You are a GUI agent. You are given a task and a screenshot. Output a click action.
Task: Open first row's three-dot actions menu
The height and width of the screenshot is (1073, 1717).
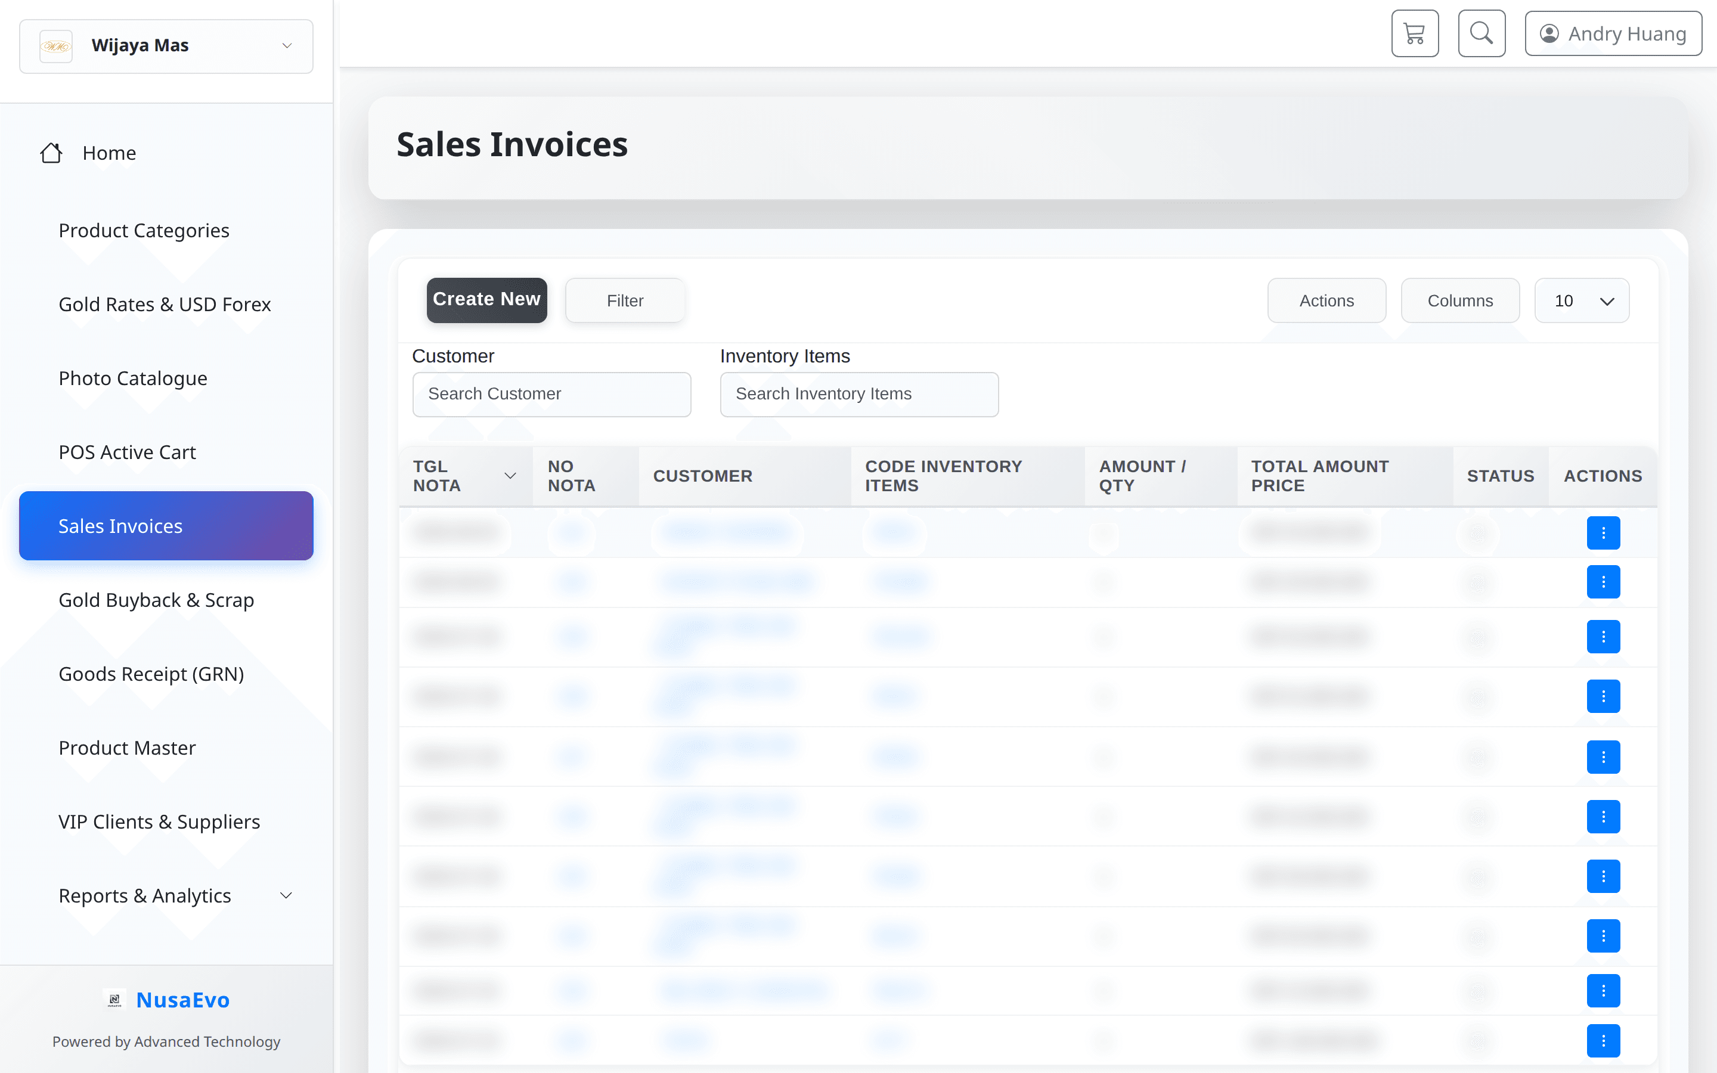pos(1604,533)
